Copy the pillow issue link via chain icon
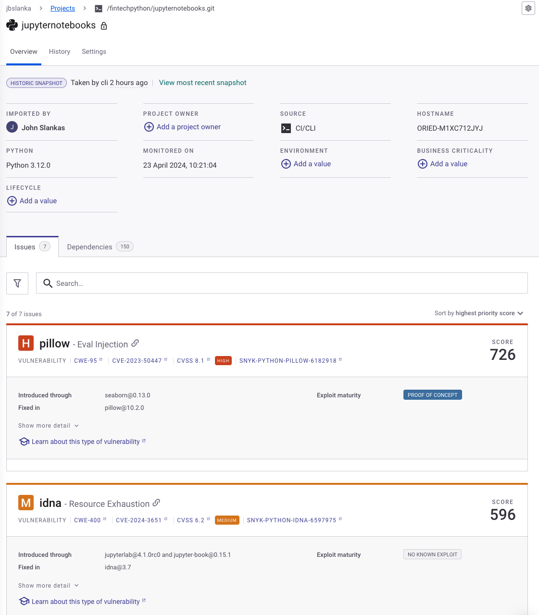Image resolution: width=539 pixels, height=615 pixels. click(x=136, y=344)
